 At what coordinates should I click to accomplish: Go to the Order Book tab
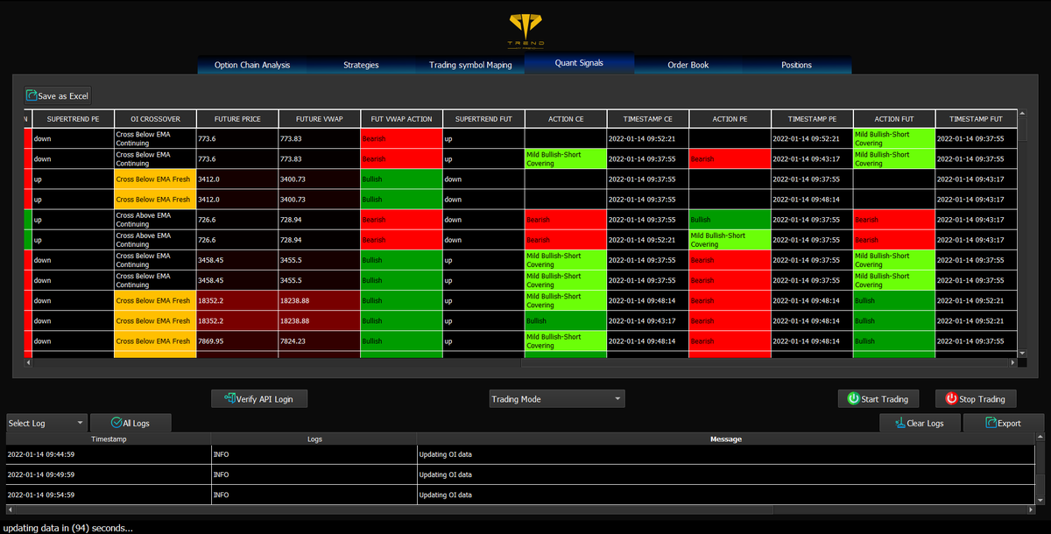688,65
